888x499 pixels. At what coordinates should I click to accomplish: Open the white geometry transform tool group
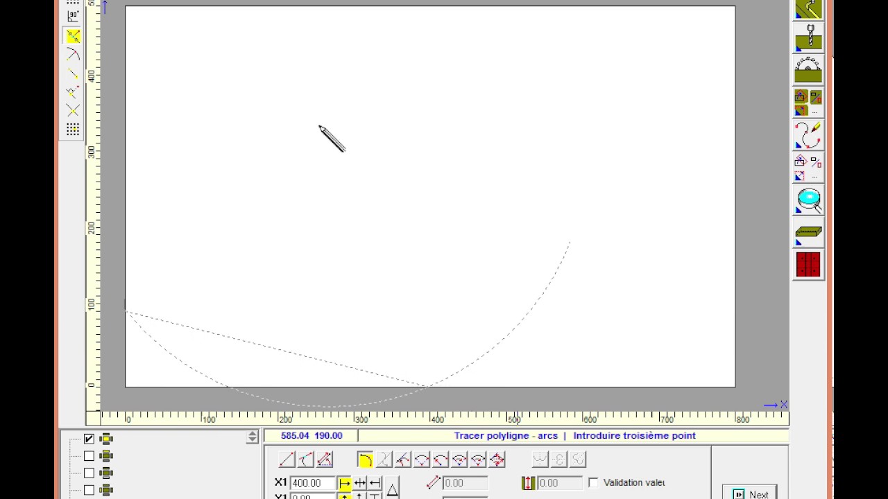[808, 169]
